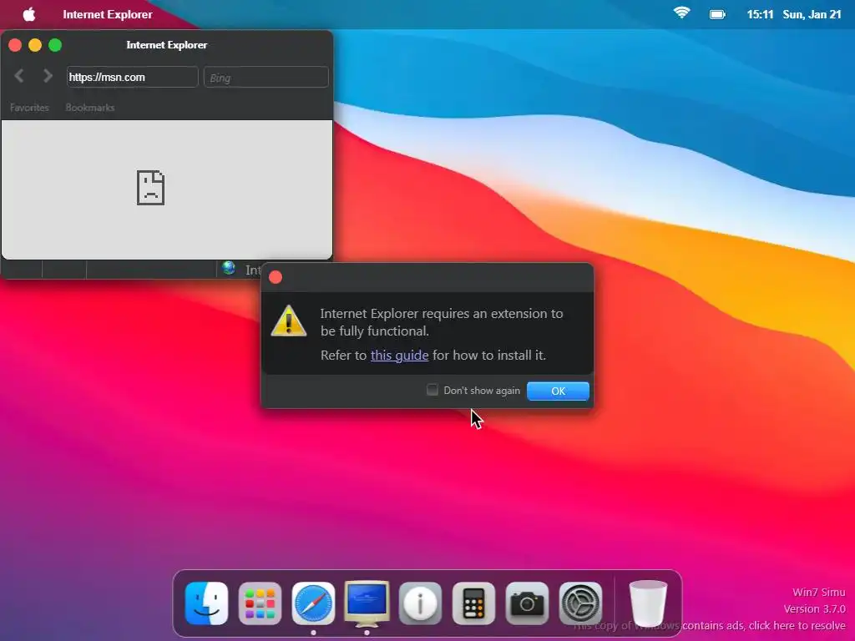Open System Preferences gear in dock
The height and width of the screenshot is (641, 855).
coord(581,603)
